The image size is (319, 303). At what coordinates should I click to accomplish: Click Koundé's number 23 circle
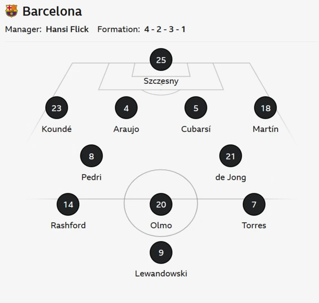(x=56, y=108)
